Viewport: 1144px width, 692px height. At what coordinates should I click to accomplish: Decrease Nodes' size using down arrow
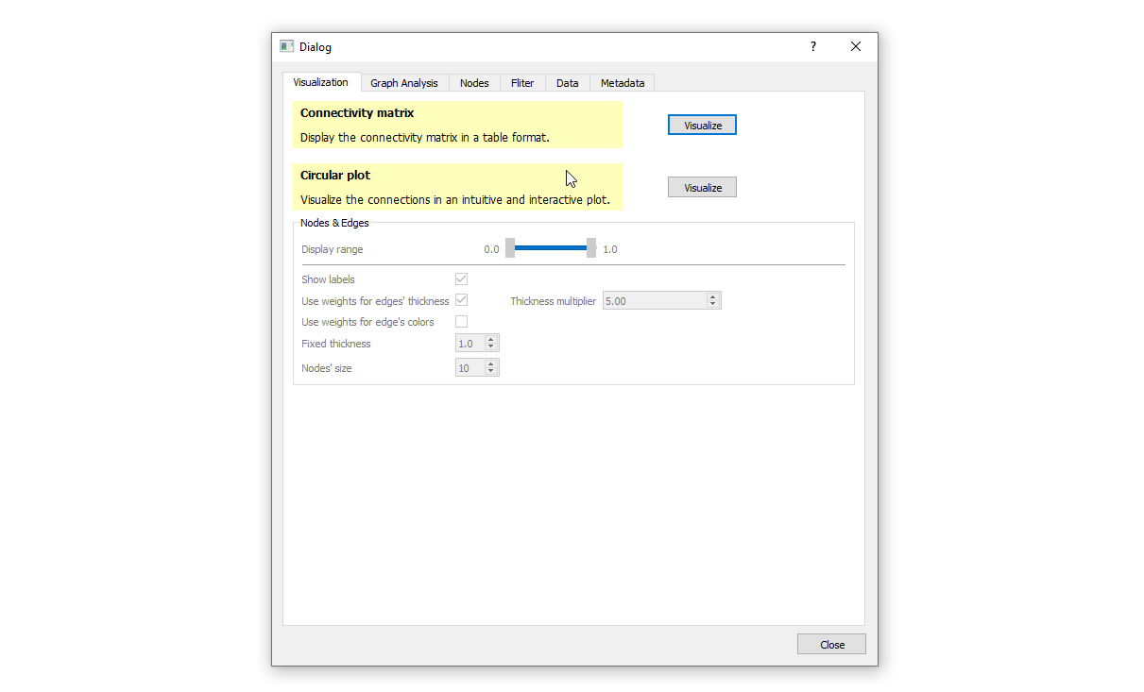[x=491, y=372]
